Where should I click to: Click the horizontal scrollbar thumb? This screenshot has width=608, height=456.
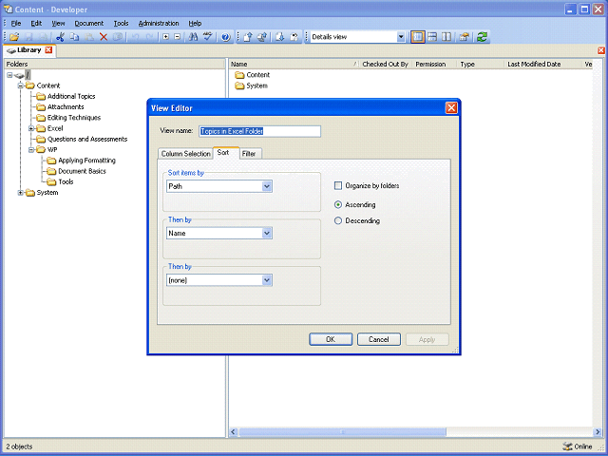342,432
